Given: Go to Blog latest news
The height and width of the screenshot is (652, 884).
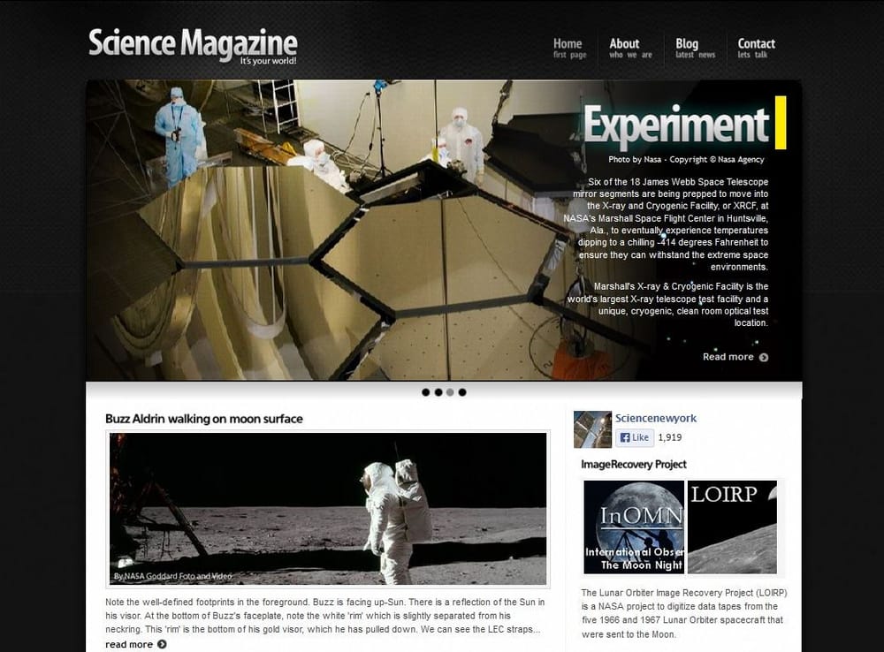Looking at the screenshot, I should click(695, 48).
